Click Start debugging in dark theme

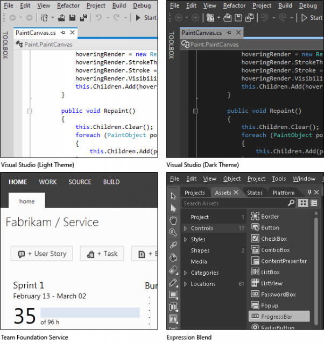point(312,18)
